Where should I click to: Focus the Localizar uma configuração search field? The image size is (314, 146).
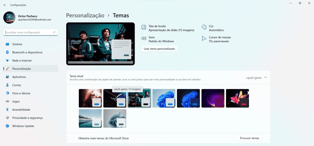31,32
